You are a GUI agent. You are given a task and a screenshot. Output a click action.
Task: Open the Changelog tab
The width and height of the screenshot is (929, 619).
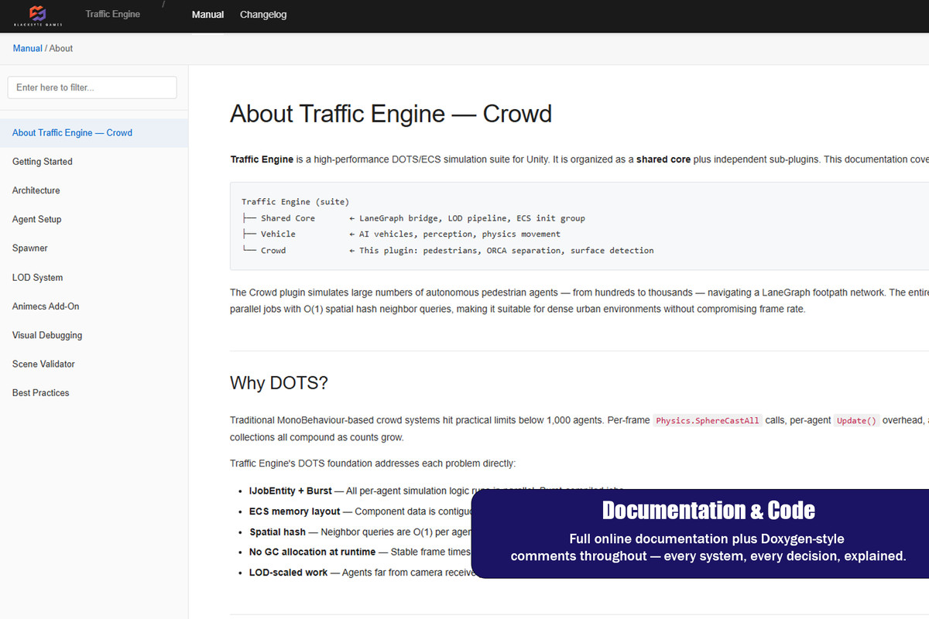263,15
